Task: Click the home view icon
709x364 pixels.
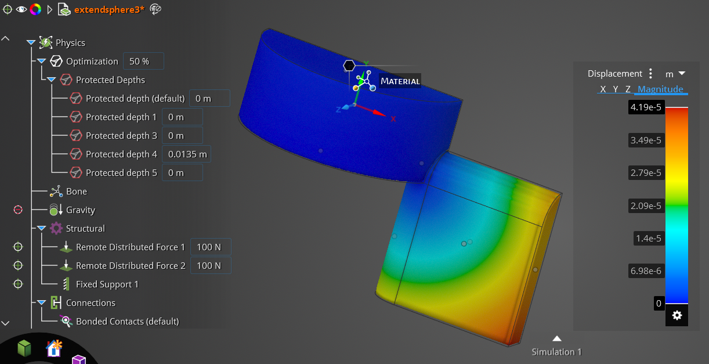Action: 53,348
